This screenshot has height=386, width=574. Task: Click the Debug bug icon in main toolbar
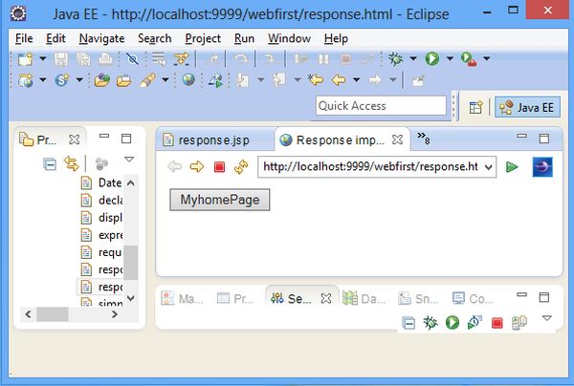tap(396, 58)
